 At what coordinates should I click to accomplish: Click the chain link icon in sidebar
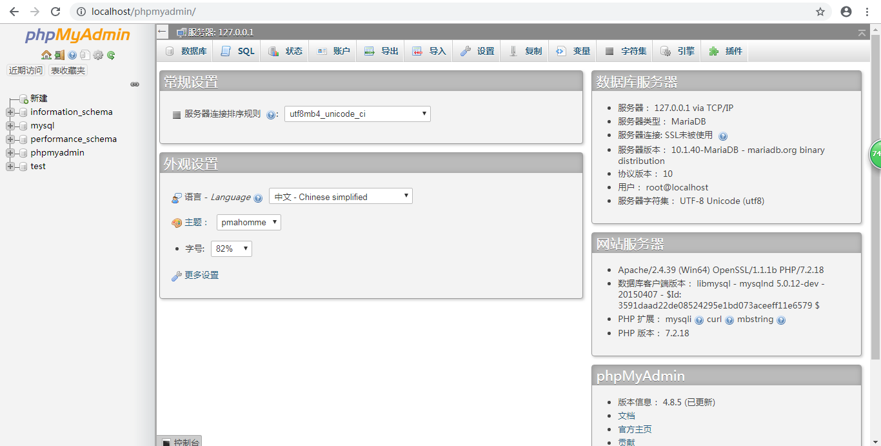pyautogui.click(x=135, y=84)
